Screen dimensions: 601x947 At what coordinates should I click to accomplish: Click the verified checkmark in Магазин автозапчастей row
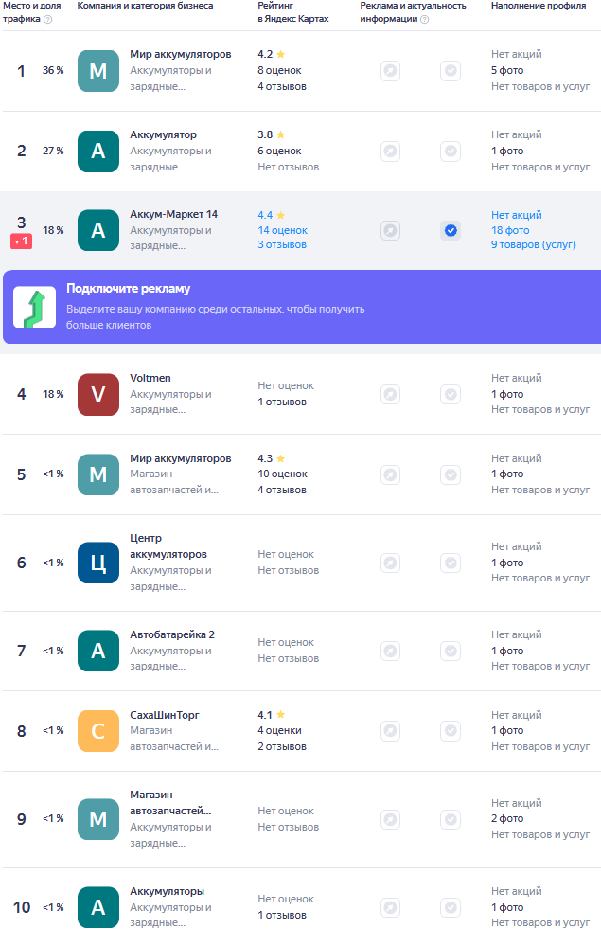pos(451,819)
